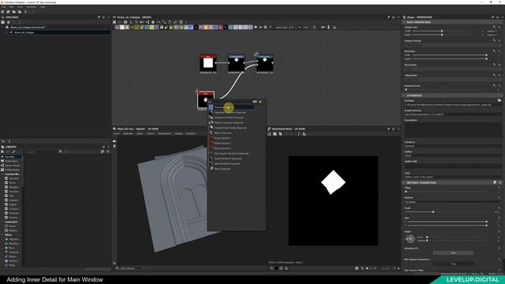The width and height of the screenshot is (505, 284).
Task: Click the Library search field
Action: click(42, 151)
